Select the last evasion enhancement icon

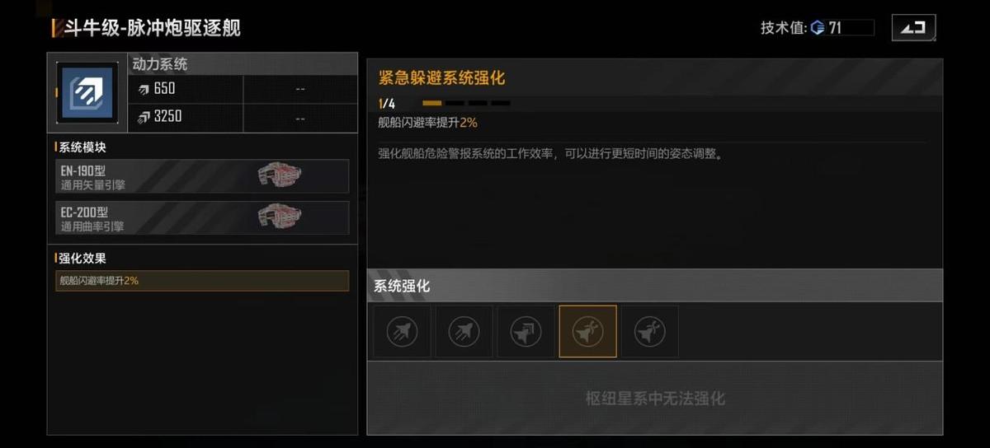point(649,332)
